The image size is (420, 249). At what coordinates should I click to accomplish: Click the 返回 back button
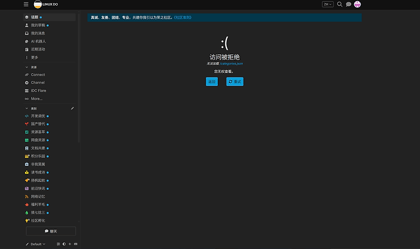coord(212,82)
